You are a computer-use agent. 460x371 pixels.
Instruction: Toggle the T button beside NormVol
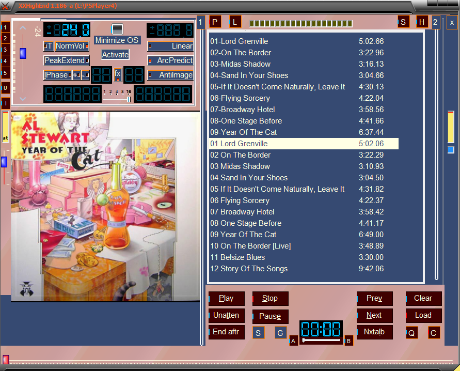coord(49,46)
